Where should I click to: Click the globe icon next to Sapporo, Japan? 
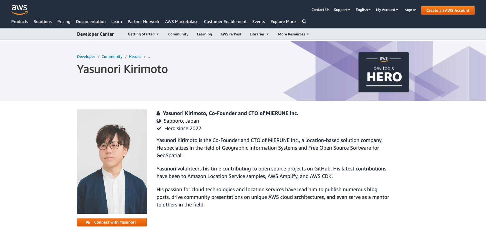tap(159, 121)
